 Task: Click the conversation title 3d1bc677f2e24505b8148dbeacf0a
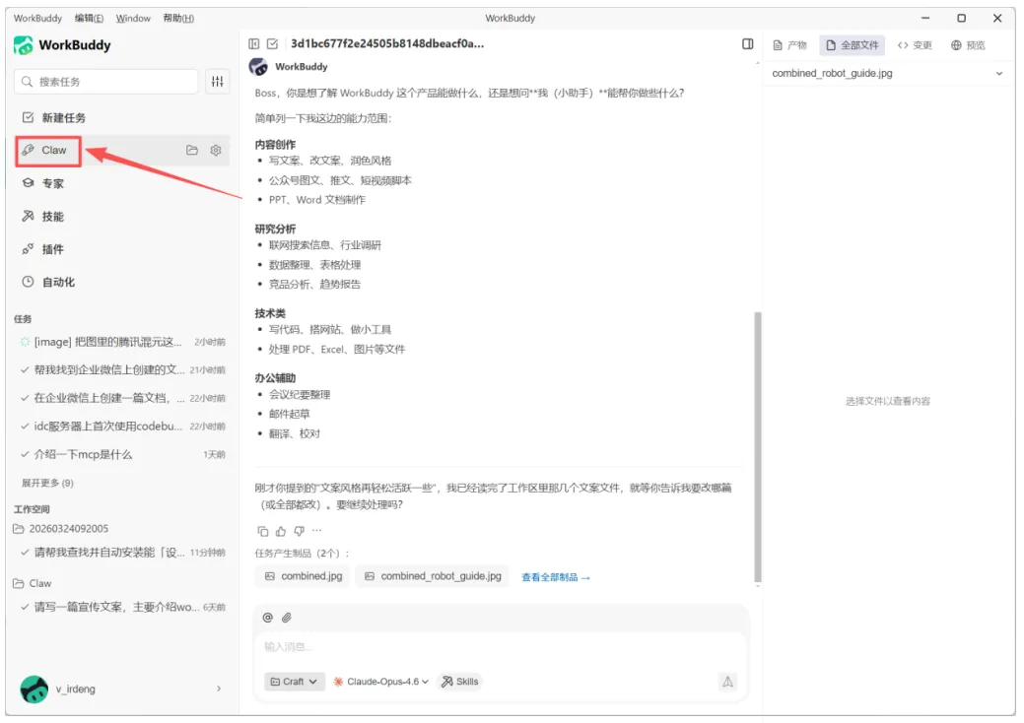[x=387, y=43]
